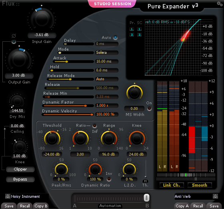The image size is (224, 209).
Task: Click the Release Min slider
Action: pos(68,97)
